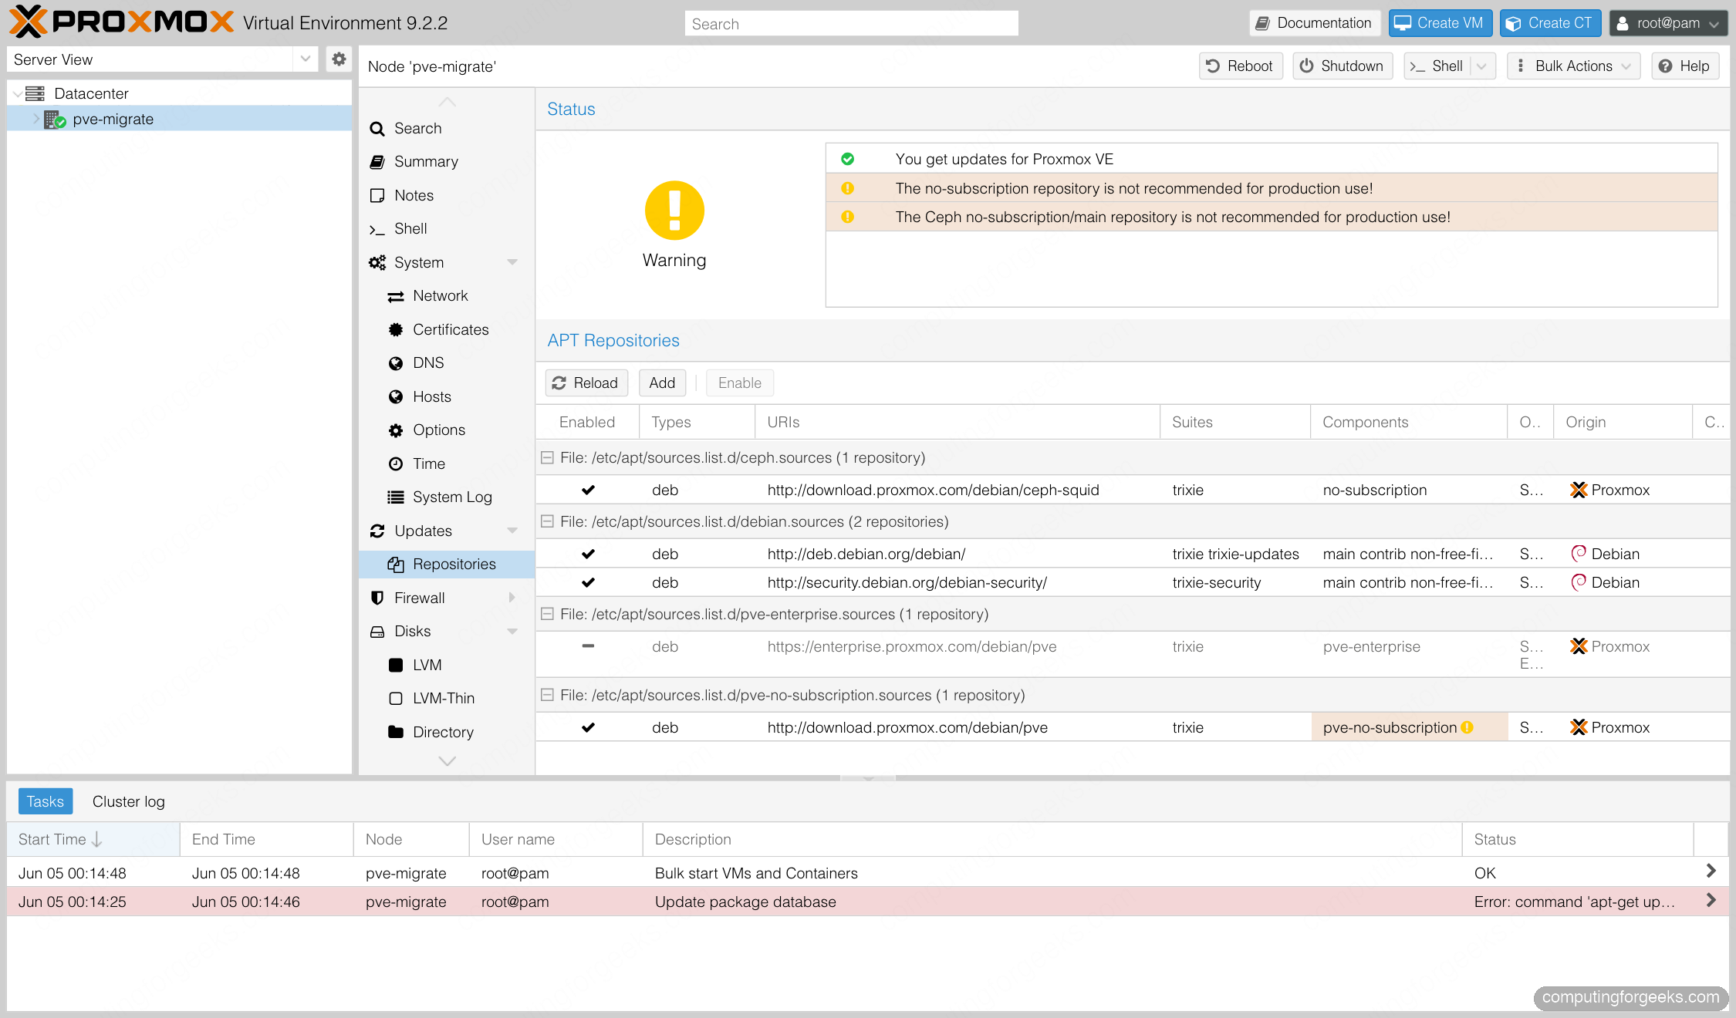Collapse the pve-no-subscription.sources file group
The height and width of the screenshot is (1018, 1736).
click(x=547, y=696)
